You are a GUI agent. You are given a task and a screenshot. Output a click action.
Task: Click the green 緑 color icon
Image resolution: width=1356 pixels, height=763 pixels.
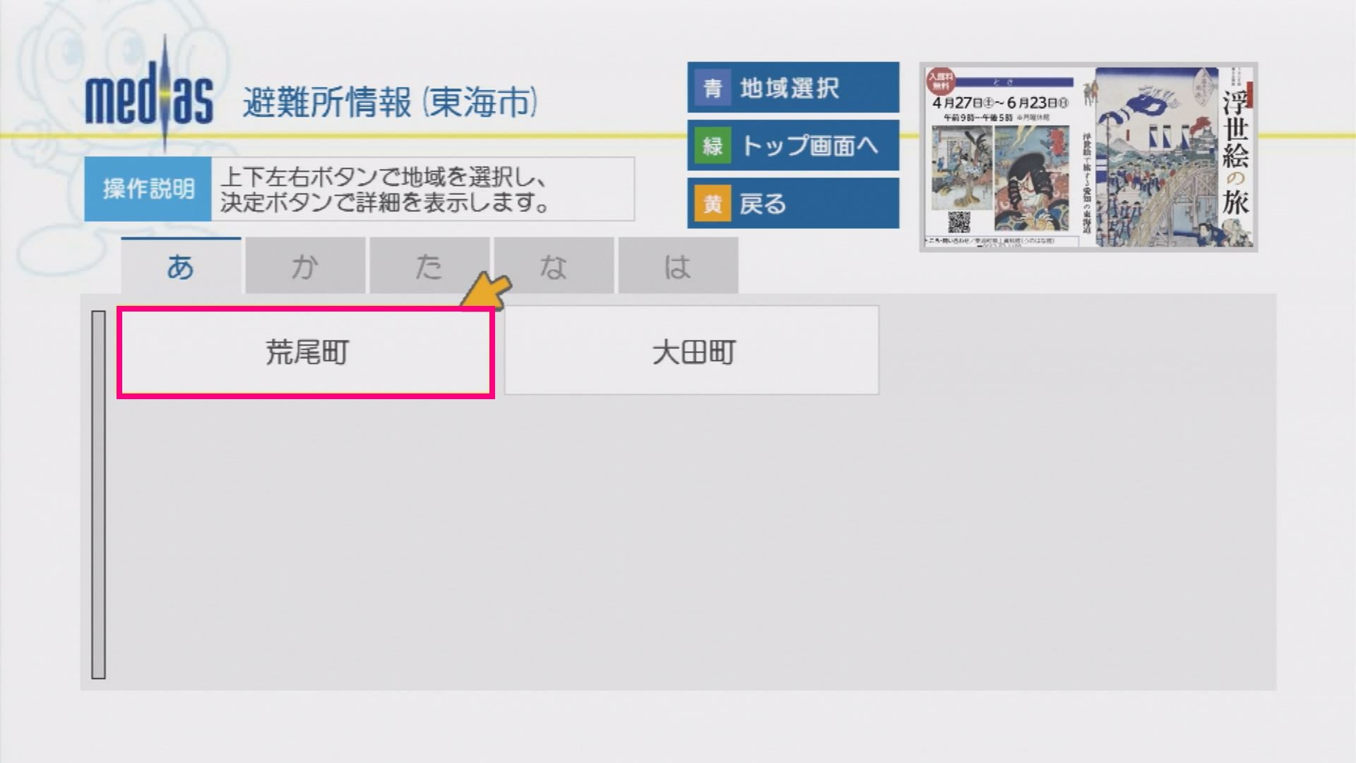(712, 146)
